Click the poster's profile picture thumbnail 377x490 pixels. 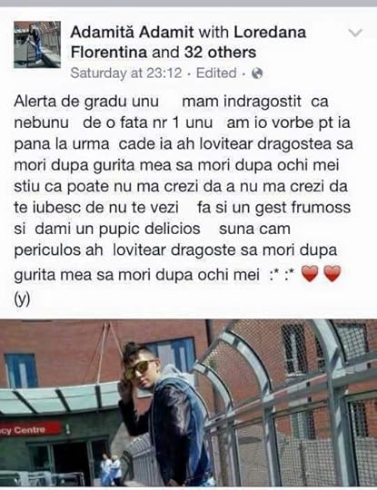pos(37,44)
